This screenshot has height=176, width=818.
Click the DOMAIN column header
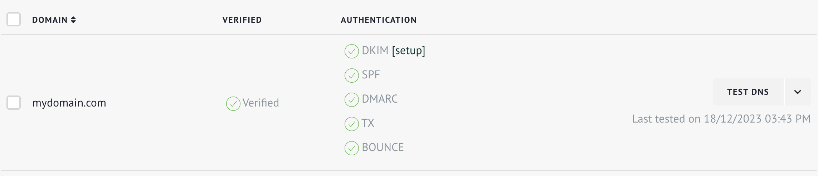(x=50, y=20)
